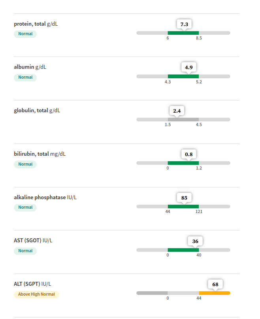The width and height of the screenshot is (260, 319).
Task: Select the alkaline phosphatase IU/L label
Action: pyautogui.click(x=45, y=197)
